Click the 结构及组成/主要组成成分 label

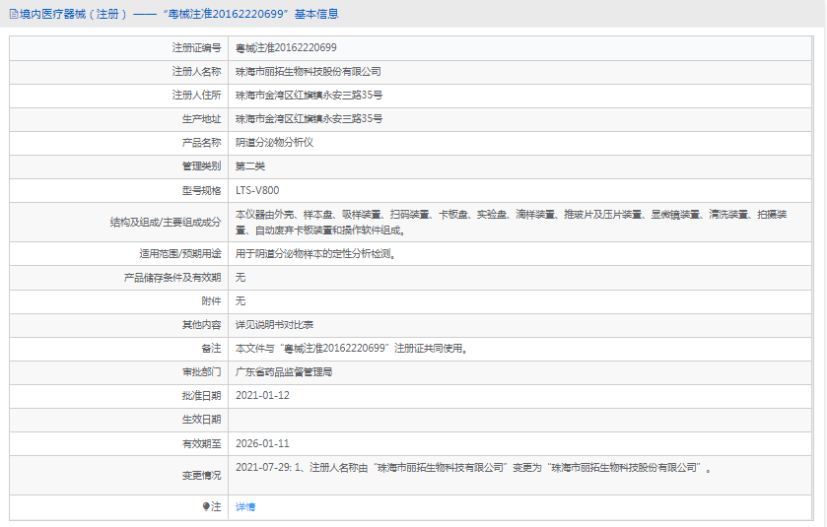point(165,223)
